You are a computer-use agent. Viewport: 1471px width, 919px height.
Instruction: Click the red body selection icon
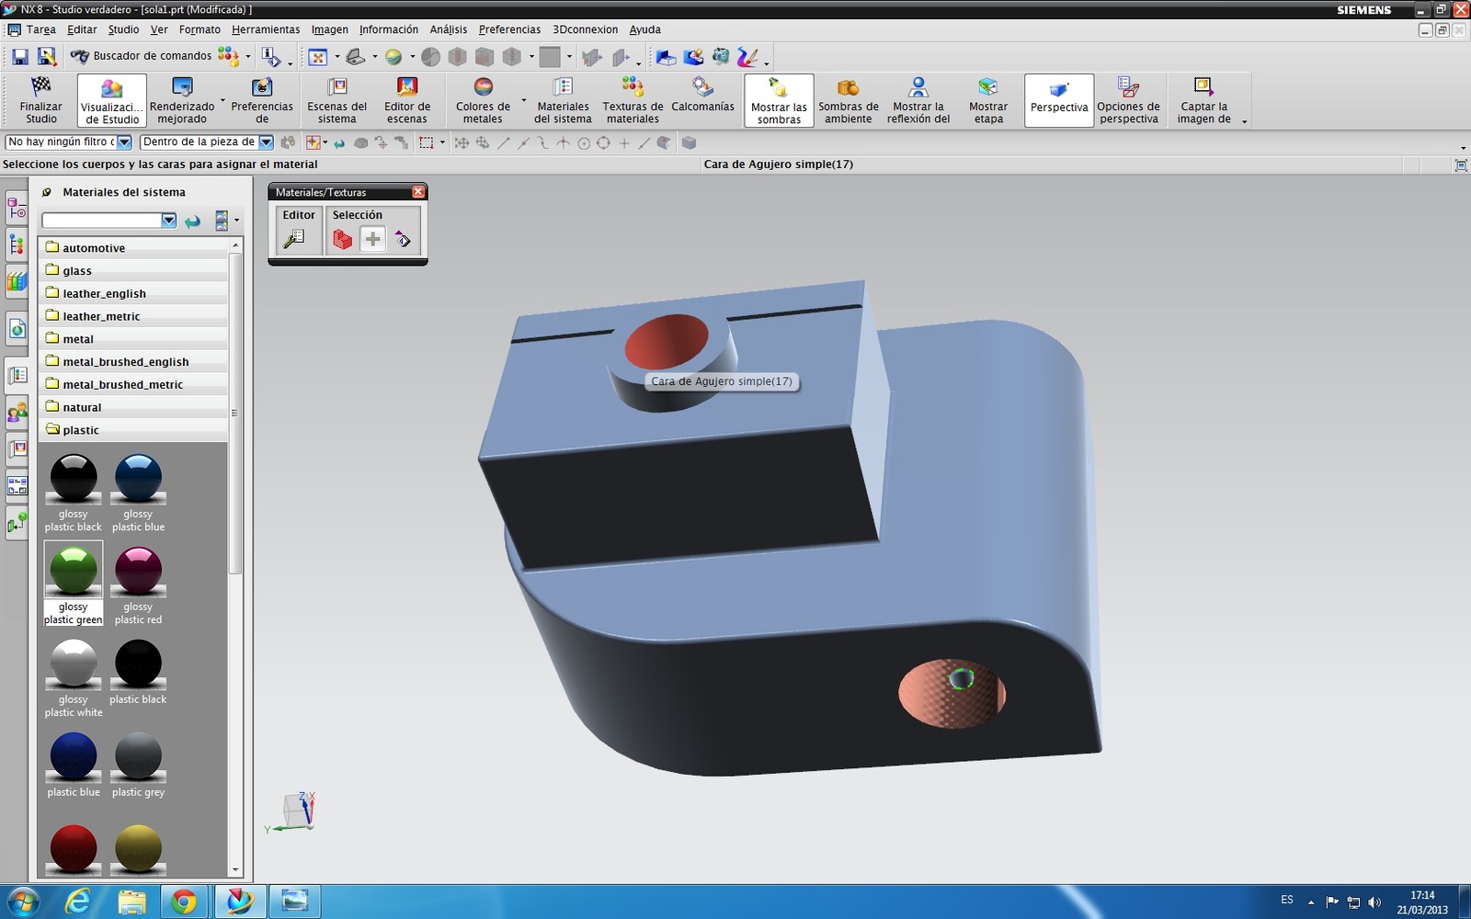pos(342,240)
